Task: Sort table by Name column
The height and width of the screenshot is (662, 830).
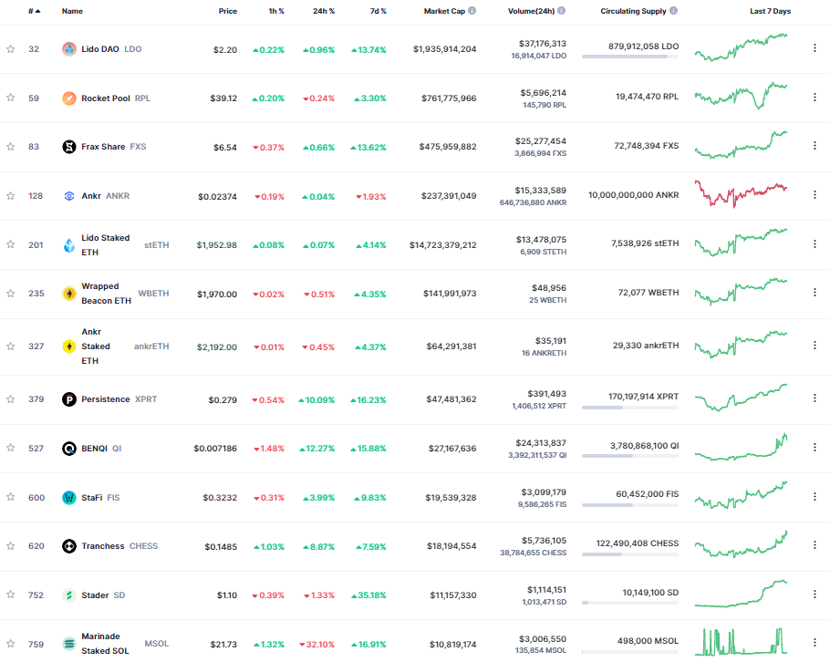Action: click(x=72, y=11)
